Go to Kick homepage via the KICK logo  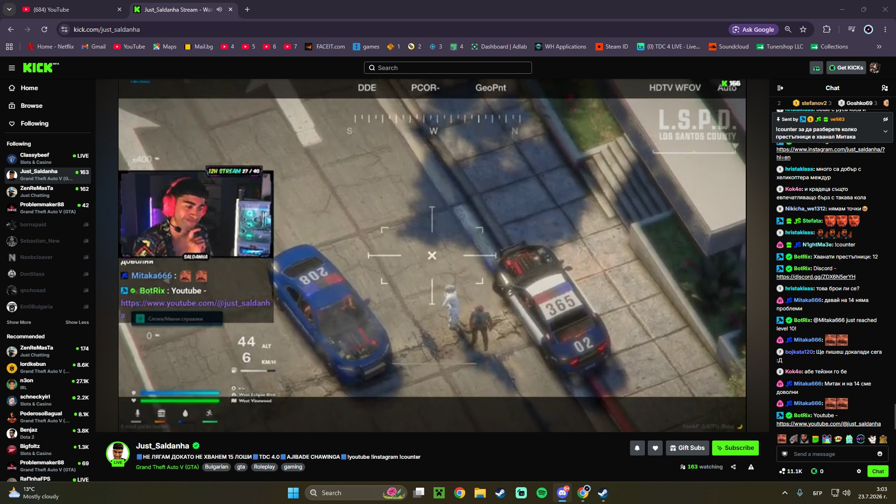(x=41, y=68)
